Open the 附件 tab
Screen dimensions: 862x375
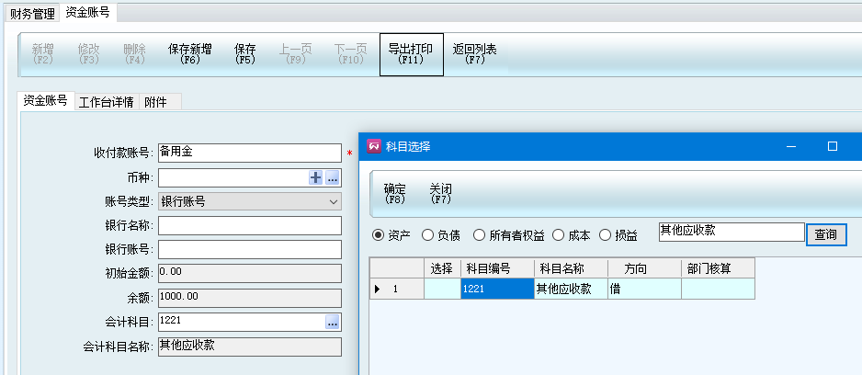point(155,102)
